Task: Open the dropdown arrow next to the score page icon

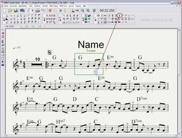Action: point(32,11)
